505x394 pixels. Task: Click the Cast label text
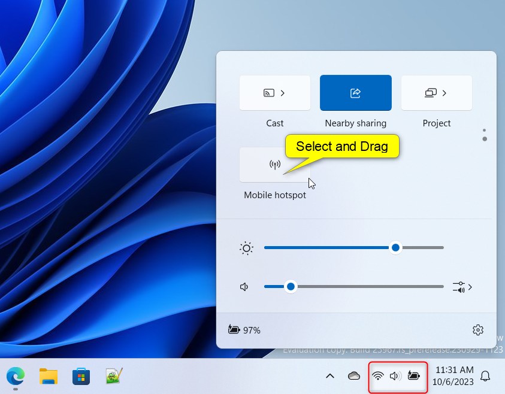point(275,123)
